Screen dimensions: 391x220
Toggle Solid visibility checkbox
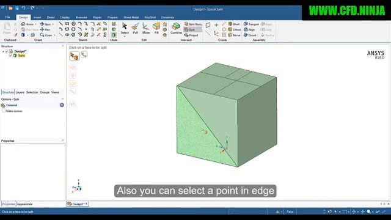coord(10,56)
